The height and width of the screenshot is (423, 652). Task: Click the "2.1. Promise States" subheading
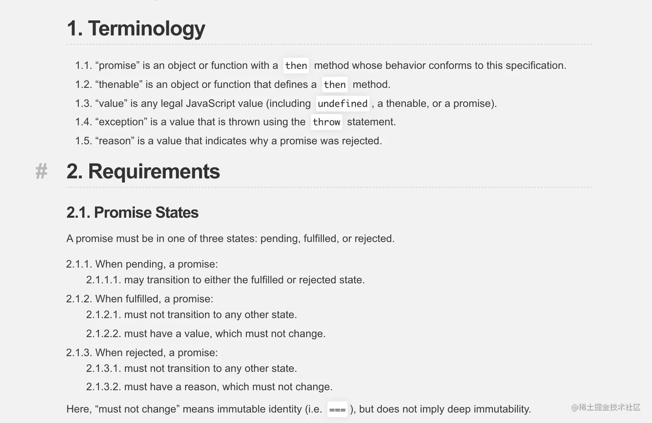click(132, 213)
